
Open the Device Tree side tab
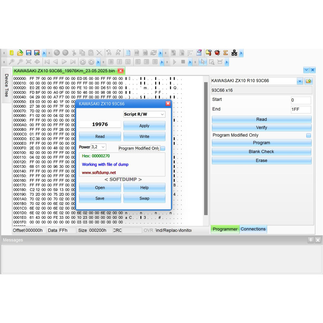click(6, 85)
